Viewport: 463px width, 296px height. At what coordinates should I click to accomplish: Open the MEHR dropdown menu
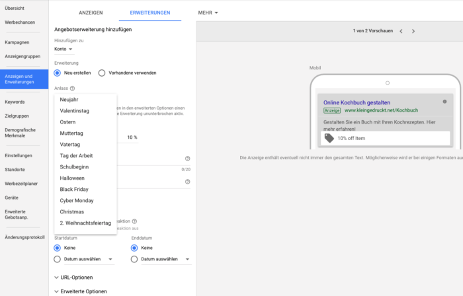coord(208,13)
